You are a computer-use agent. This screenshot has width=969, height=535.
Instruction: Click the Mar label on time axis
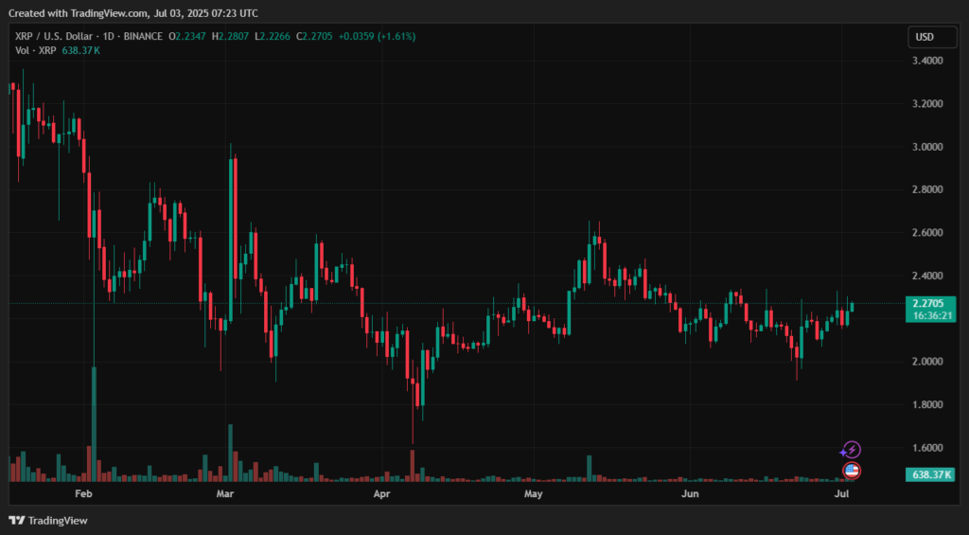tap(225, 494)
